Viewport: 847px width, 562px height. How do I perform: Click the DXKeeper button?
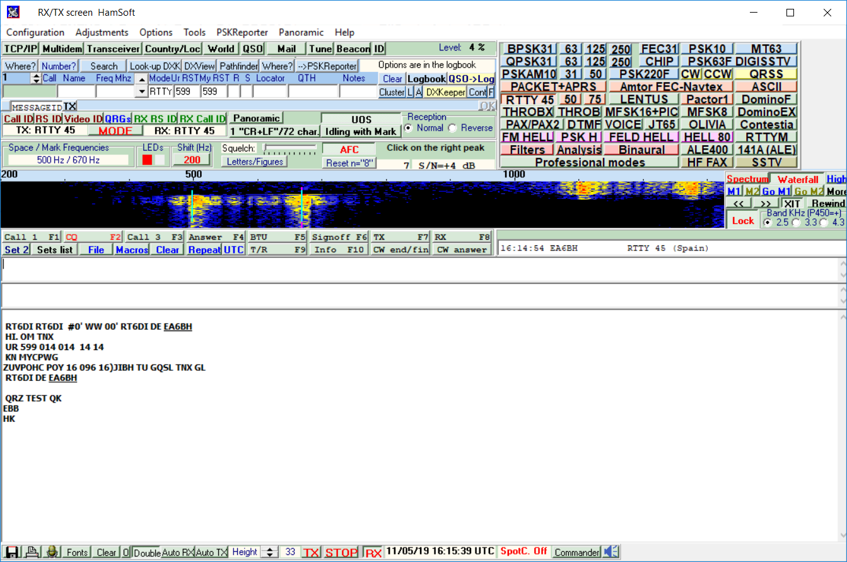pyautogui.click(x=445, y=92)
